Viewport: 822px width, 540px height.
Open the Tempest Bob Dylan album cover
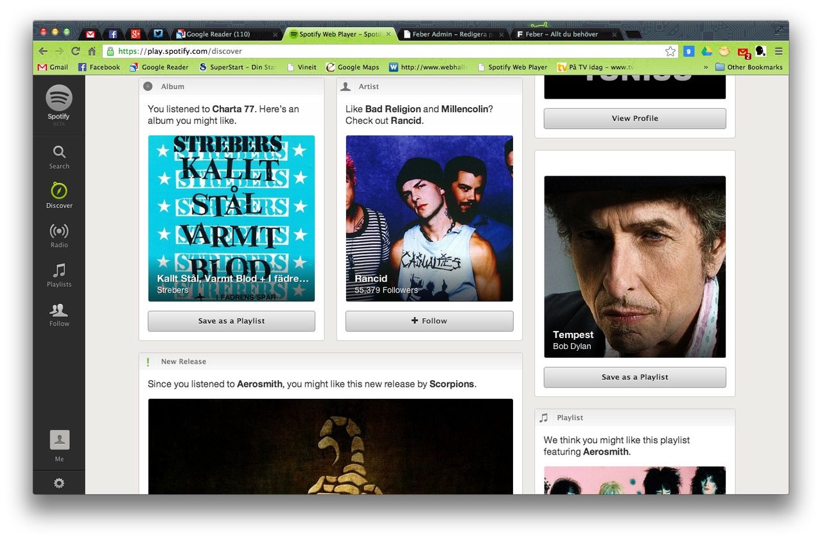[x=634, y=267]
